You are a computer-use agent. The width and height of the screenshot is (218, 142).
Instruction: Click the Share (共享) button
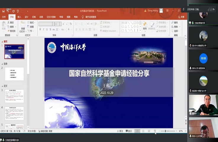tap(181, 17)
